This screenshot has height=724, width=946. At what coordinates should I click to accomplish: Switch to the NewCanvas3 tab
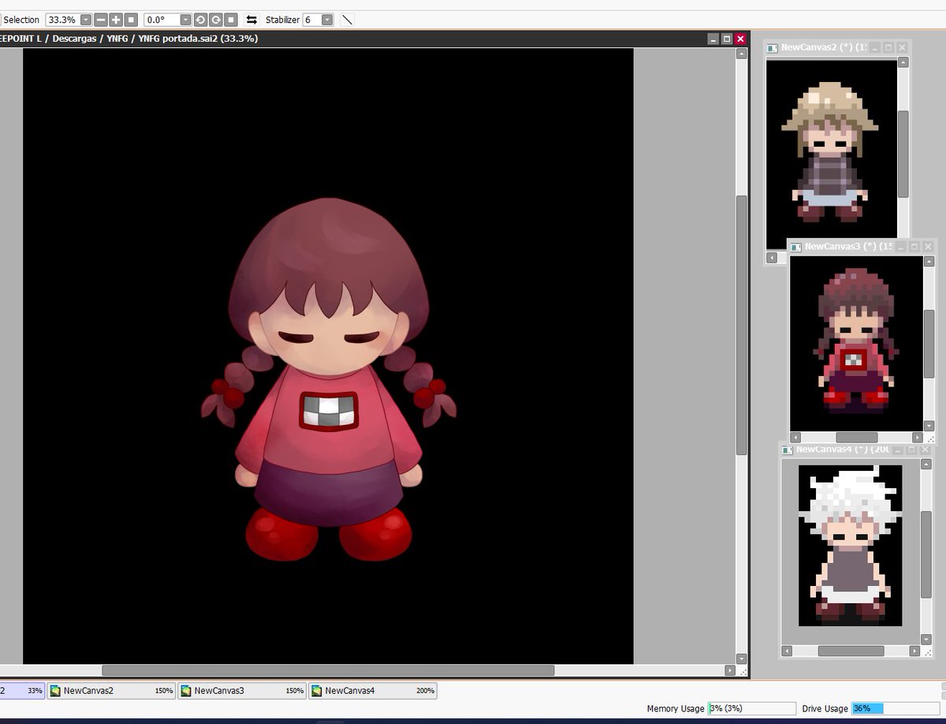tap(242, 691)
